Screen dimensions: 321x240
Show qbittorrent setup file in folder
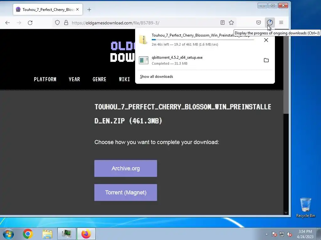tap(266, 60)
